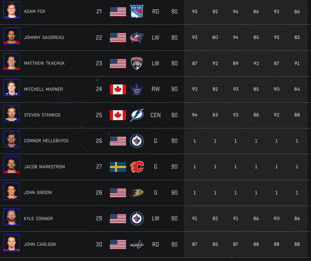Click Mitchell Marner's Canada flag
Screen dimensions: 311x261
[118, 89]
